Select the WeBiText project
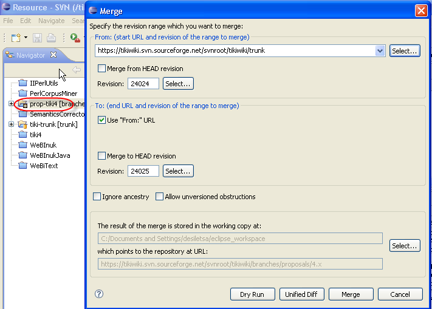Image resolution: width=432 pixels, height=309 pixels. point(44,166)
